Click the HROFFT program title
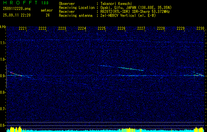Screen dimensions: 207x132 20,3
